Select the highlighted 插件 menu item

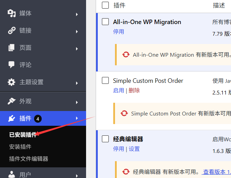click(43, 119)
